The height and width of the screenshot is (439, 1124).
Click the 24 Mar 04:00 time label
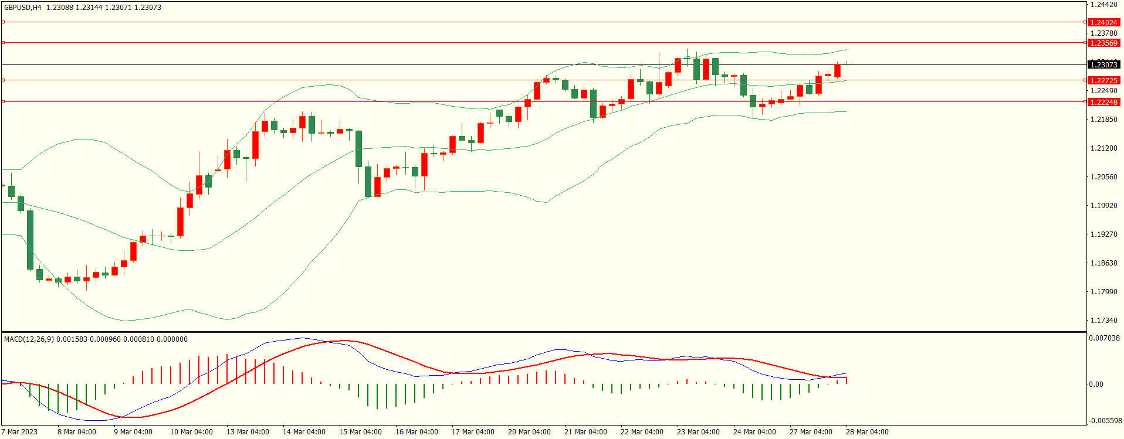click(x=754, y=432)
